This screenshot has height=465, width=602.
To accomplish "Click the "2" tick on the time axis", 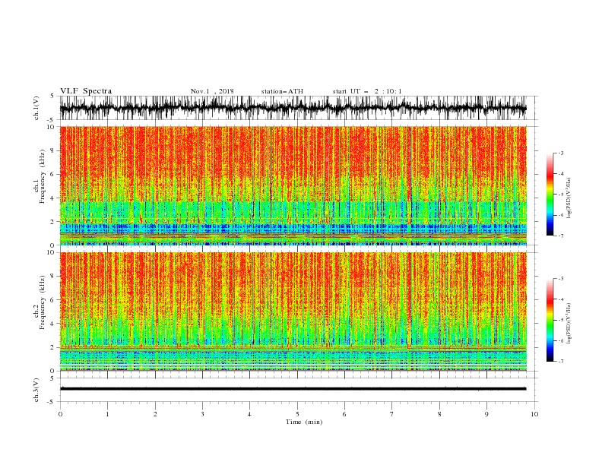I will (155, 414).
